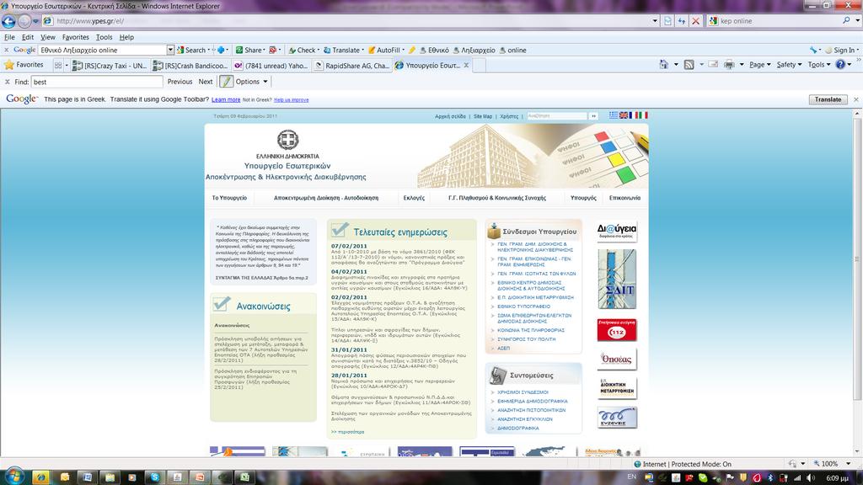This screenshot has width=863, height=485.
Task: Click the search magnifier in the search box
Action: tap(846, 20)
